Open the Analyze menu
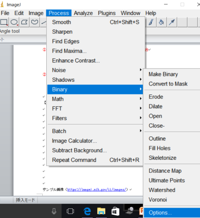The height and width of the screenshot is (218, 200). coord(83,13)
